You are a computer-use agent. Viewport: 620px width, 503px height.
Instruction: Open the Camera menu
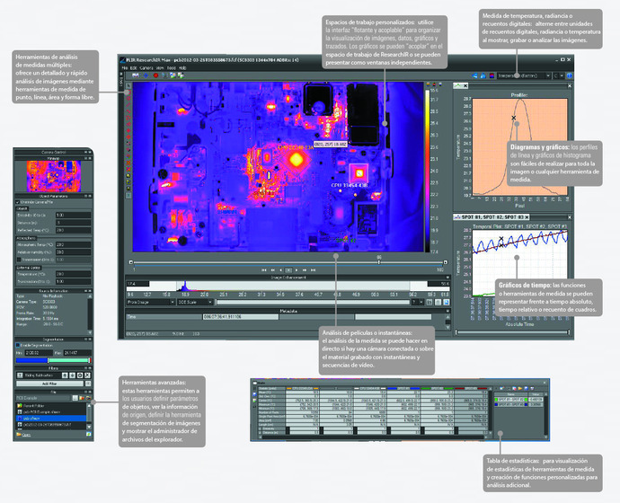pyautogui.click(x=146, y=68)
